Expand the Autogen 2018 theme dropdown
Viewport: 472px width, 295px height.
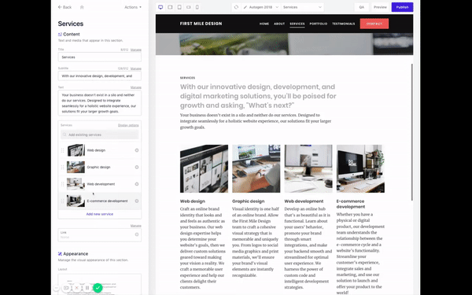pos(260,7)
